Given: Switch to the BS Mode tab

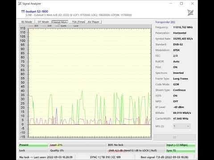Looking at the screenshot, I should (x=27, y=22).
